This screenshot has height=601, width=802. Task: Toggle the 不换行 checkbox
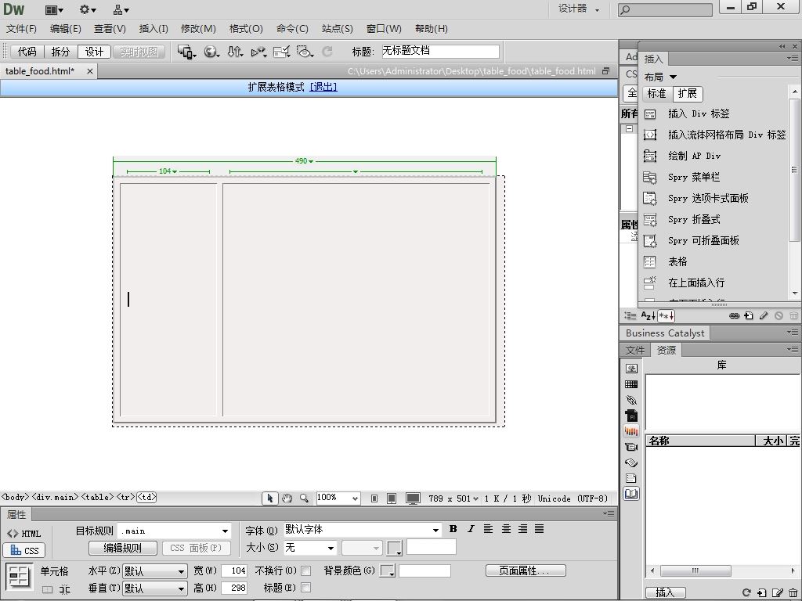tap(306, 570)
